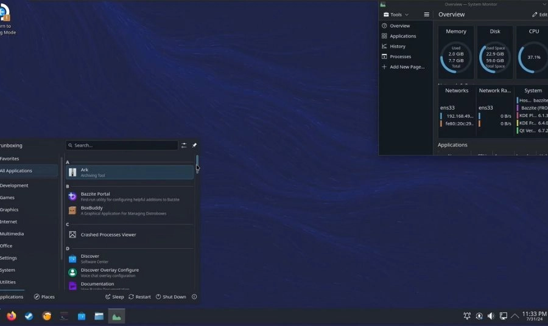Open the System Monitor hamburger menu
The height and width of the screenshot is (326, 548).
[x=426, y=15]
